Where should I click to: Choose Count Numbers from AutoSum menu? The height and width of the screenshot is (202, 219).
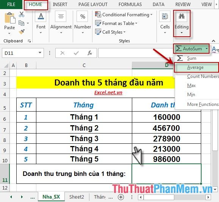point(197,76)
